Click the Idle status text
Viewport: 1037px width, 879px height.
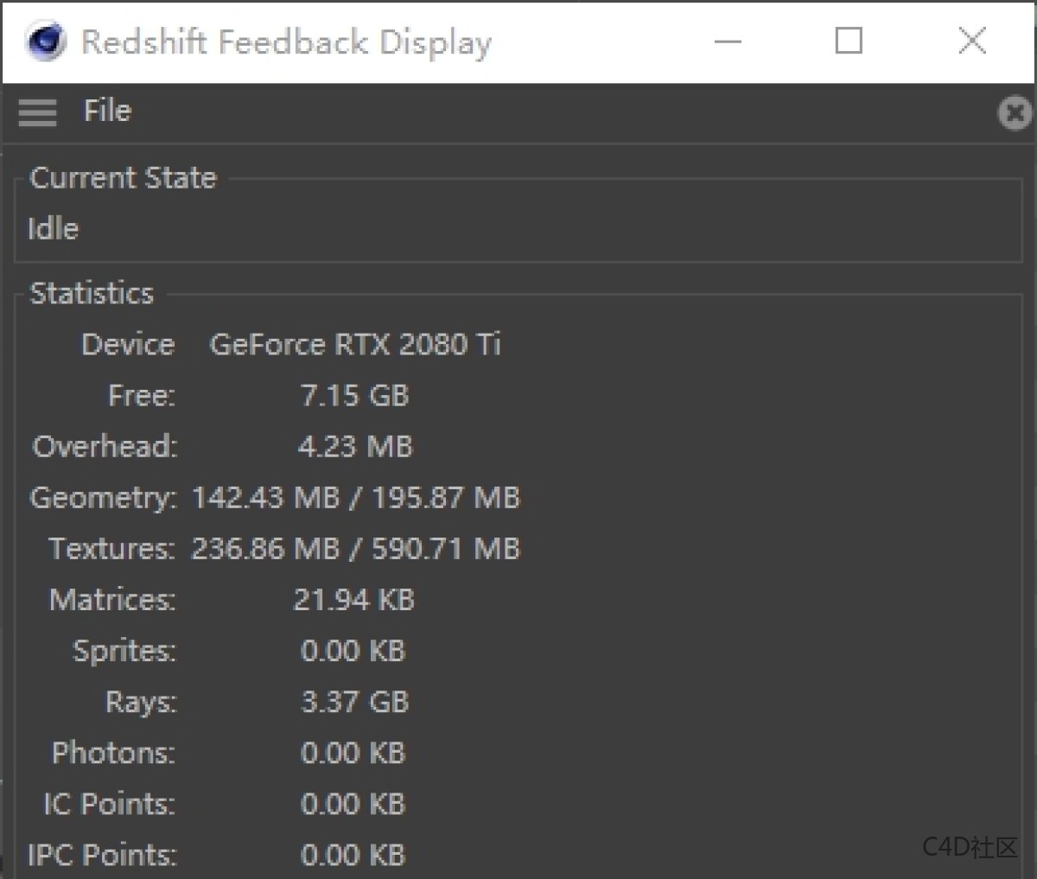(53, 228)
